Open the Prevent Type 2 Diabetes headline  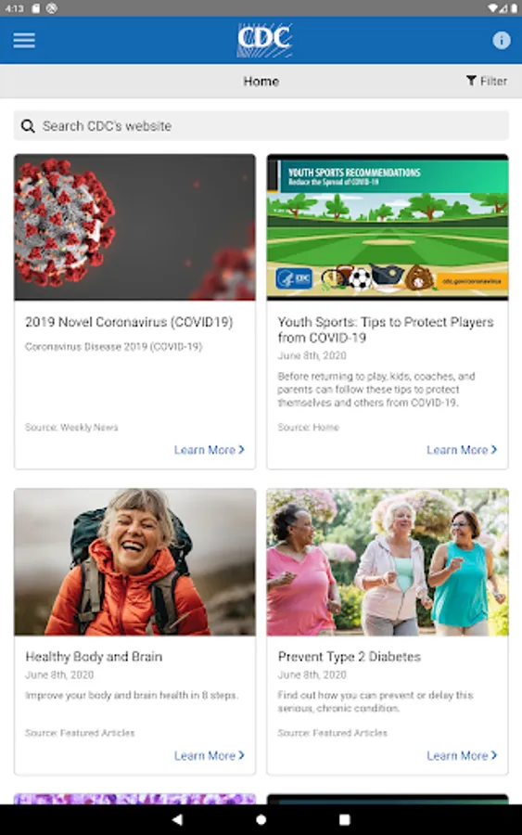click(x=349, y=657)
